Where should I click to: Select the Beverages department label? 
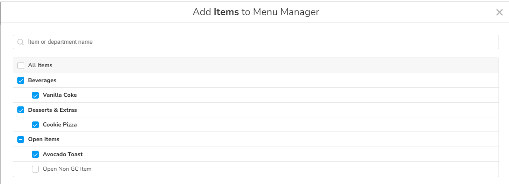[42, 80]
